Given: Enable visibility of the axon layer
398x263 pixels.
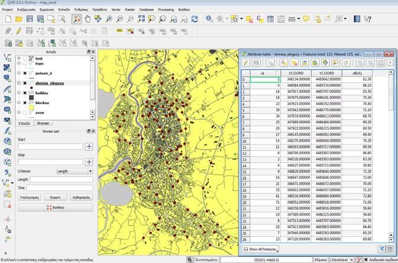Looking at the screenshot, I should coord(25,113).
